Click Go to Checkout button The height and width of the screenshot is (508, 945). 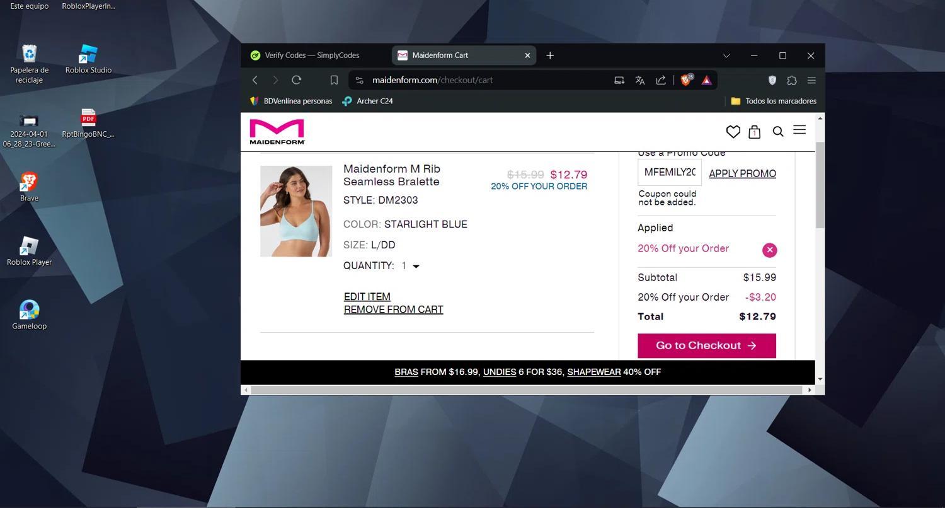(706, 345)
